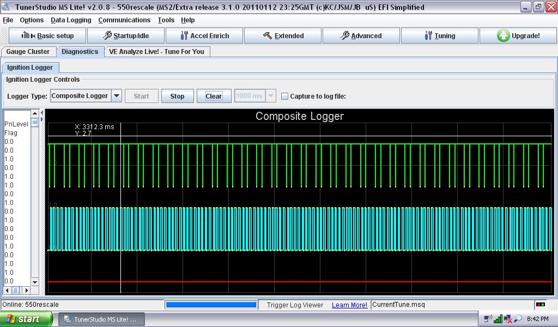The width and height of the screenshot is (558, 327).
Task: Switch to VE Analyze Live! tab
Action: click(x=157, y=52)
